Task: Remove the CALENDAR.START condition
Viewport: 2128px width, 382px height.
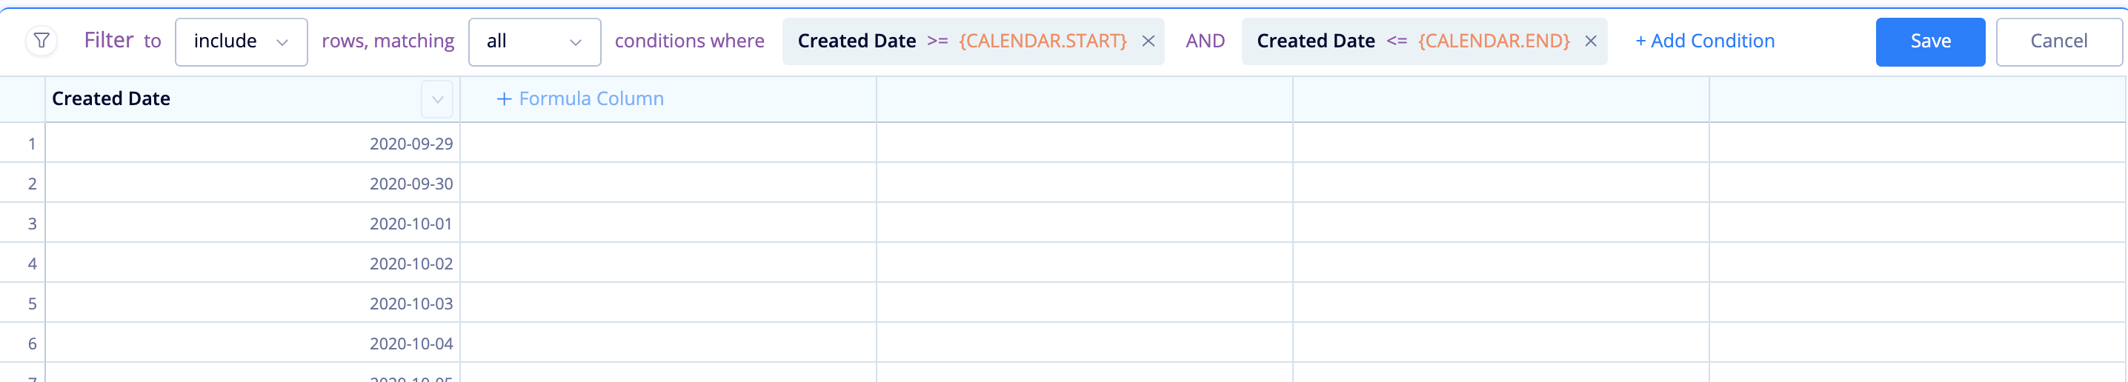Action: point(1148,41)
